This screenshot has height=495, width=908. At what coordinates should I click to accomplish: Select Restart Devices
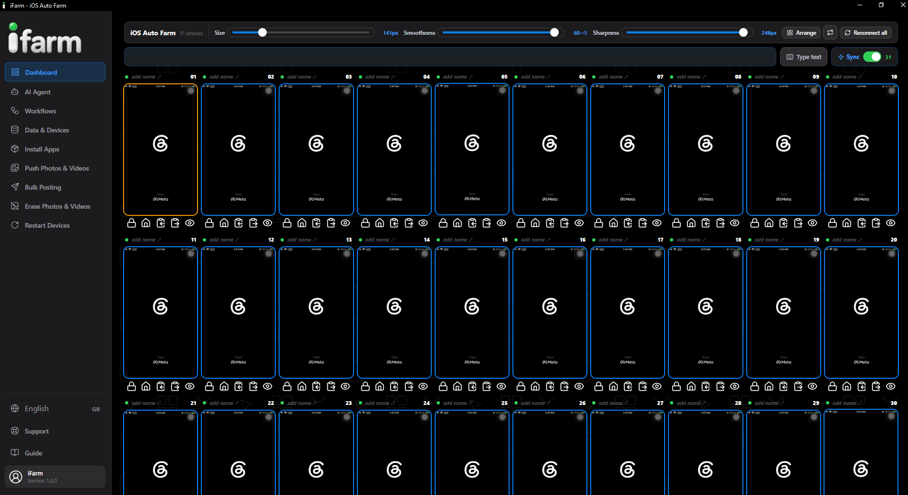pyautogui.click(x=55, y=225)
